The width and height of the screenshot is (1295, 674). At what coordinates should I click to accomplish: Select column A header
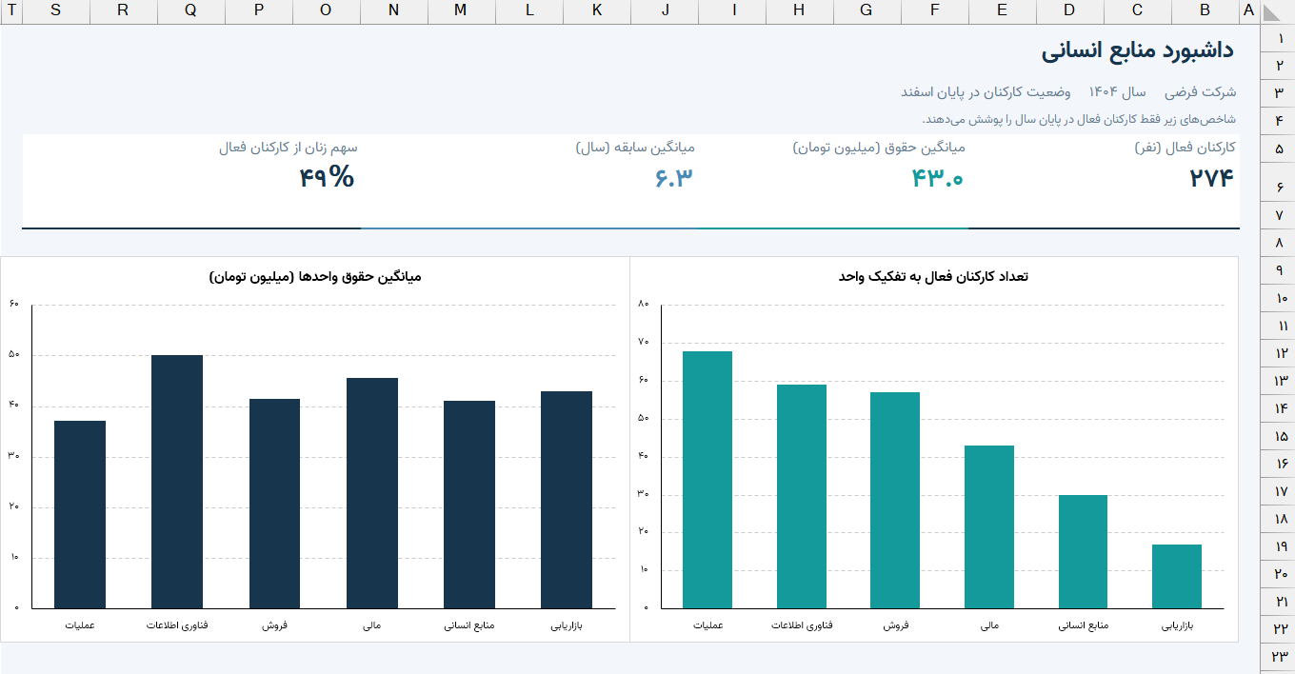click(x=1248, y=11)
